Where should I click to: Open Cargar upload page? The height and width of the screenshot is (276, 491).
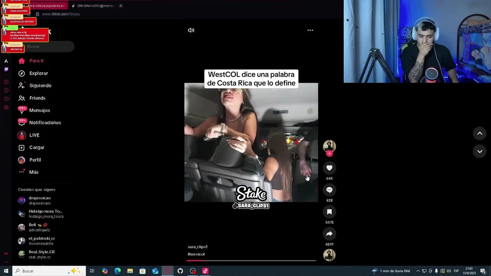pos(31,148)
